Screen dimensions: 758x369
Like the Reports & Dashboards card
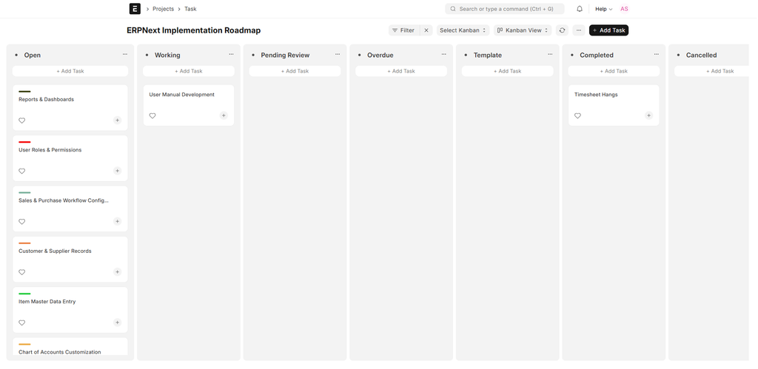(21, 121)
